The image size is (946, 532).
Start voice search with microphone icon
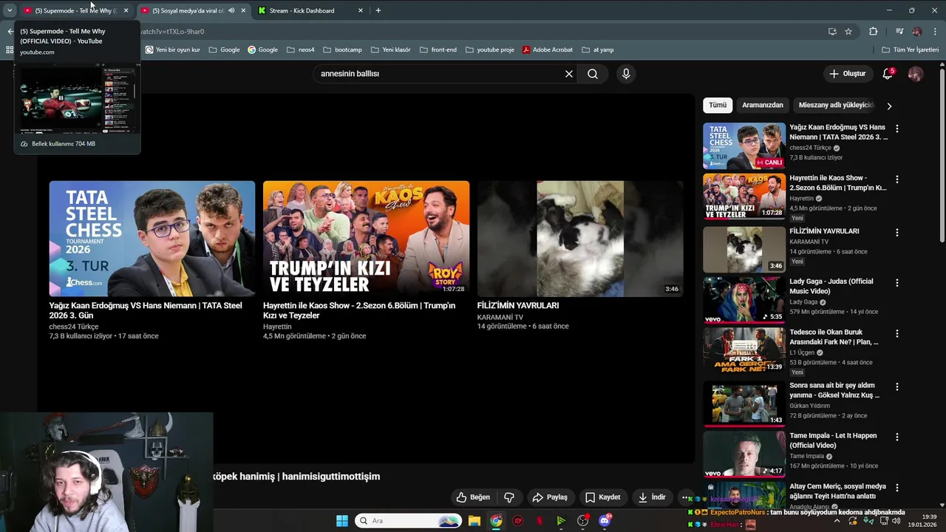[x=626, y=74]
